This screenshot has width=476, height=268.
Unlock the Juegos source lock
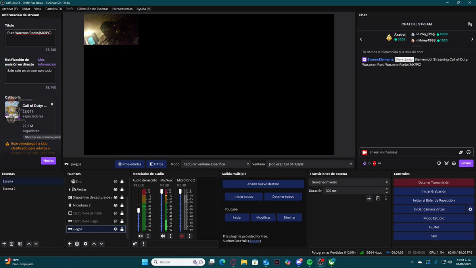pyautogui.click(x=122, y=229)
